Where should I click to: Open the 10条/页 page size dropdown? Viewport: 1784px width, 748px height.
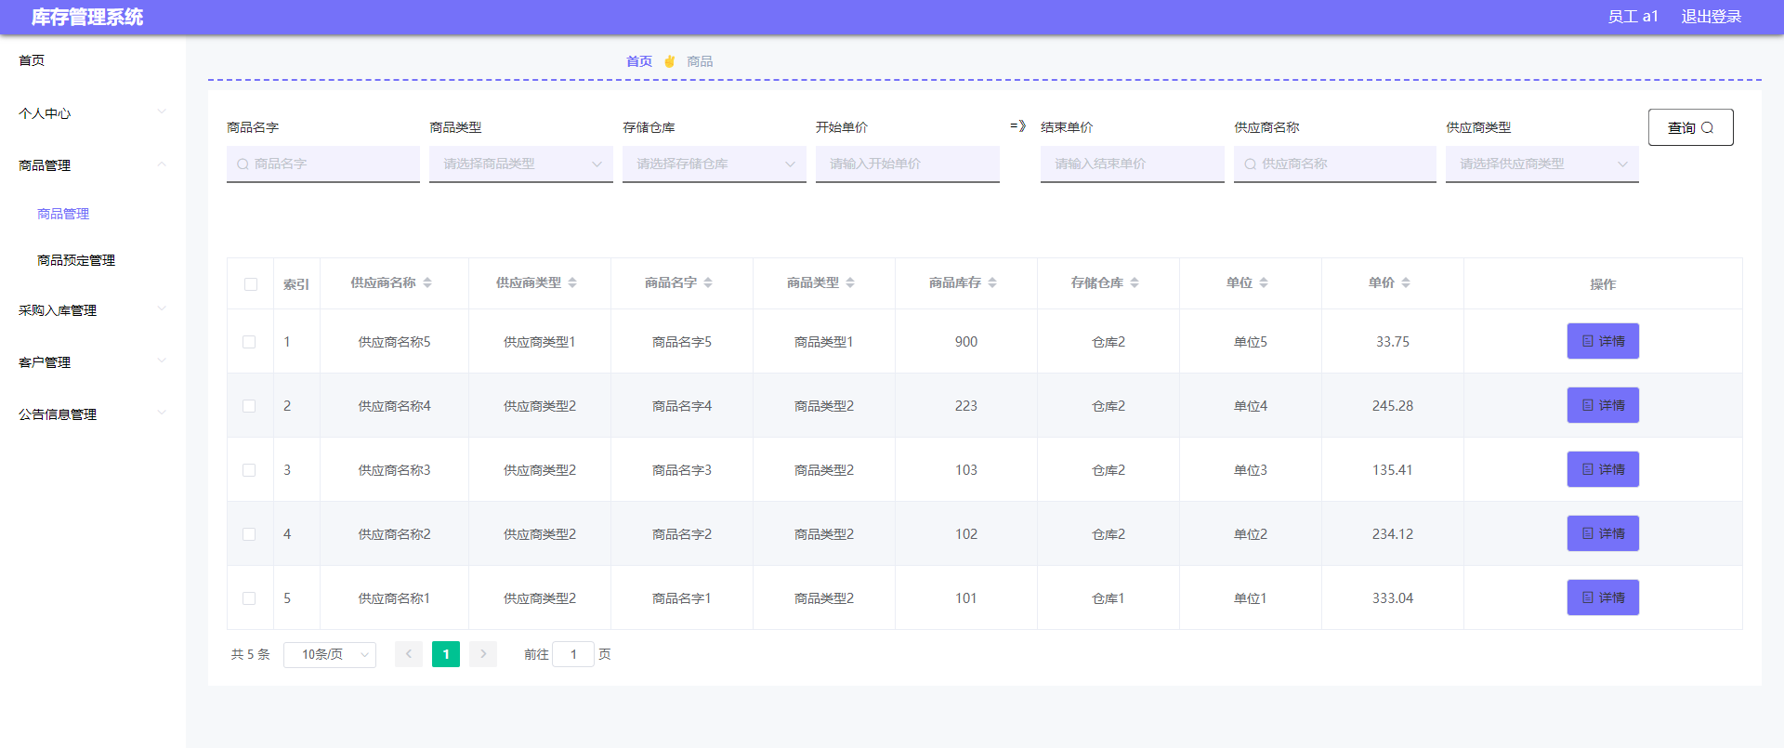point(330,655)
